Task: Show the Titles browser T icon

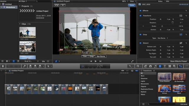Action: tap(165, 66)
